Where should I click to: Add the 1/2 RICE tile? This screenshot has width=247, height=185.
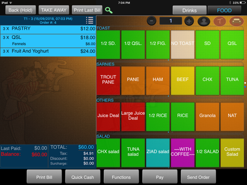[158, 117]
